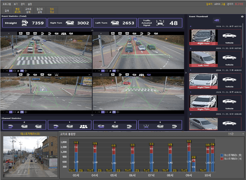
Task: Click the pedestrian group icon in camera 4 header
Action: 141,75
